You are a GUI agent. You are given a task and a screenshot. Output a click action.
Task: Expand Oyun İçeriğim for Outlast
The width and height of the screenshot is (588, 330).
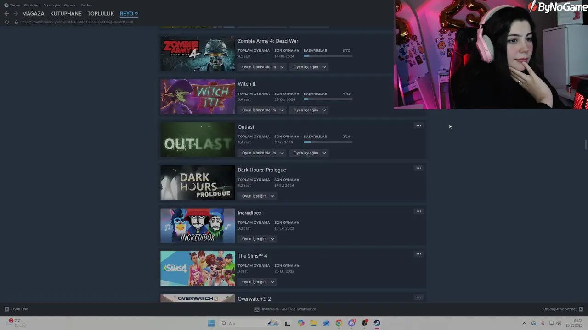pyautogui.click(x=310, y=153)
